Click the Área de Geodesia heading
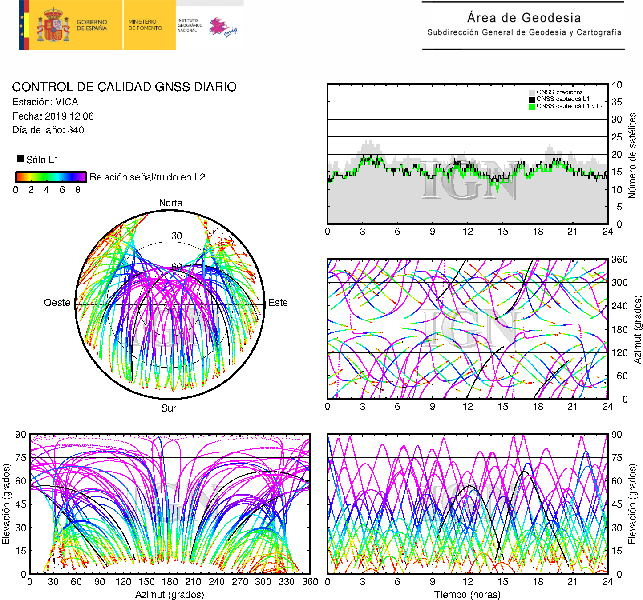The height and width of the screenshot is (600, 643). click(x=524, y=18)
